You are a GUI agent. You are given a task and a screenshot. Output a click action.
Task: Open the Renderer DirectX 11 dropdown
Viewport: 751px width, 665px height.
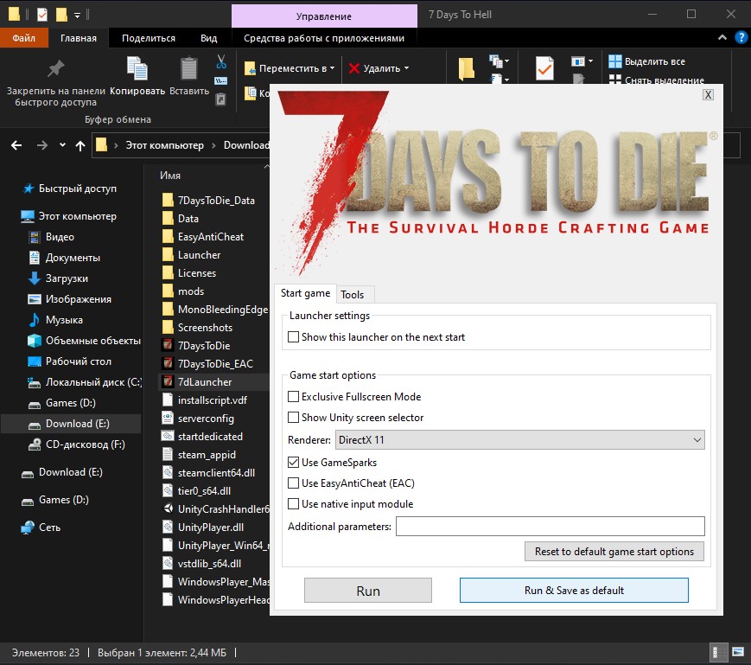click(x=520, y=440)
